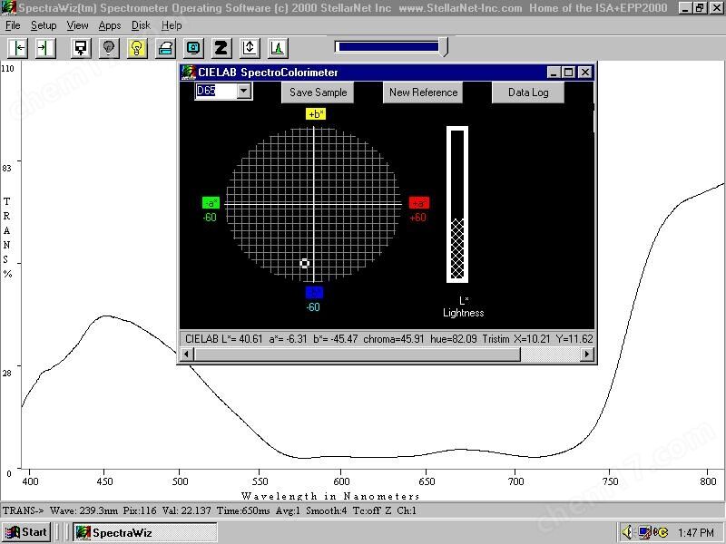Click the blue -b* axis label
Screen dimensions: 726x544
[x=314, y=292]
